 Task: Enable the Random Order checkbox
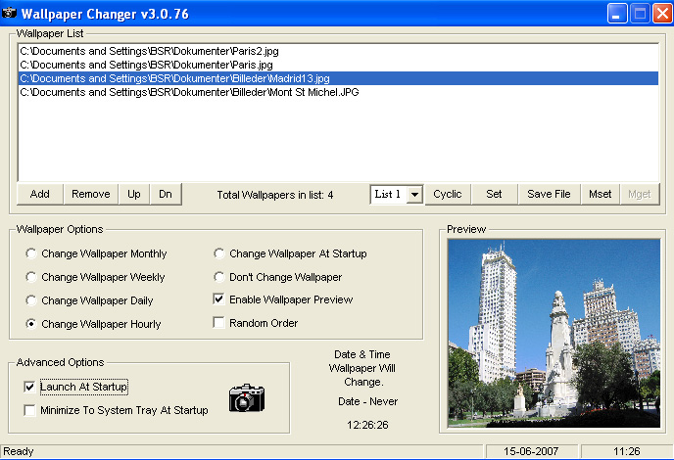click(x=218, y=323)
